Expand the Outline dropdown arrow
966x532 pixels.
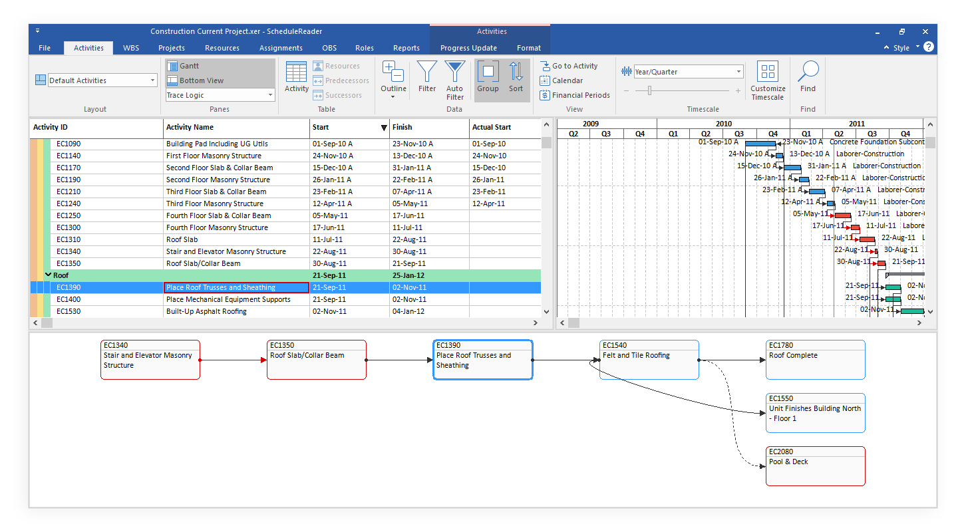tap(393, 97)
